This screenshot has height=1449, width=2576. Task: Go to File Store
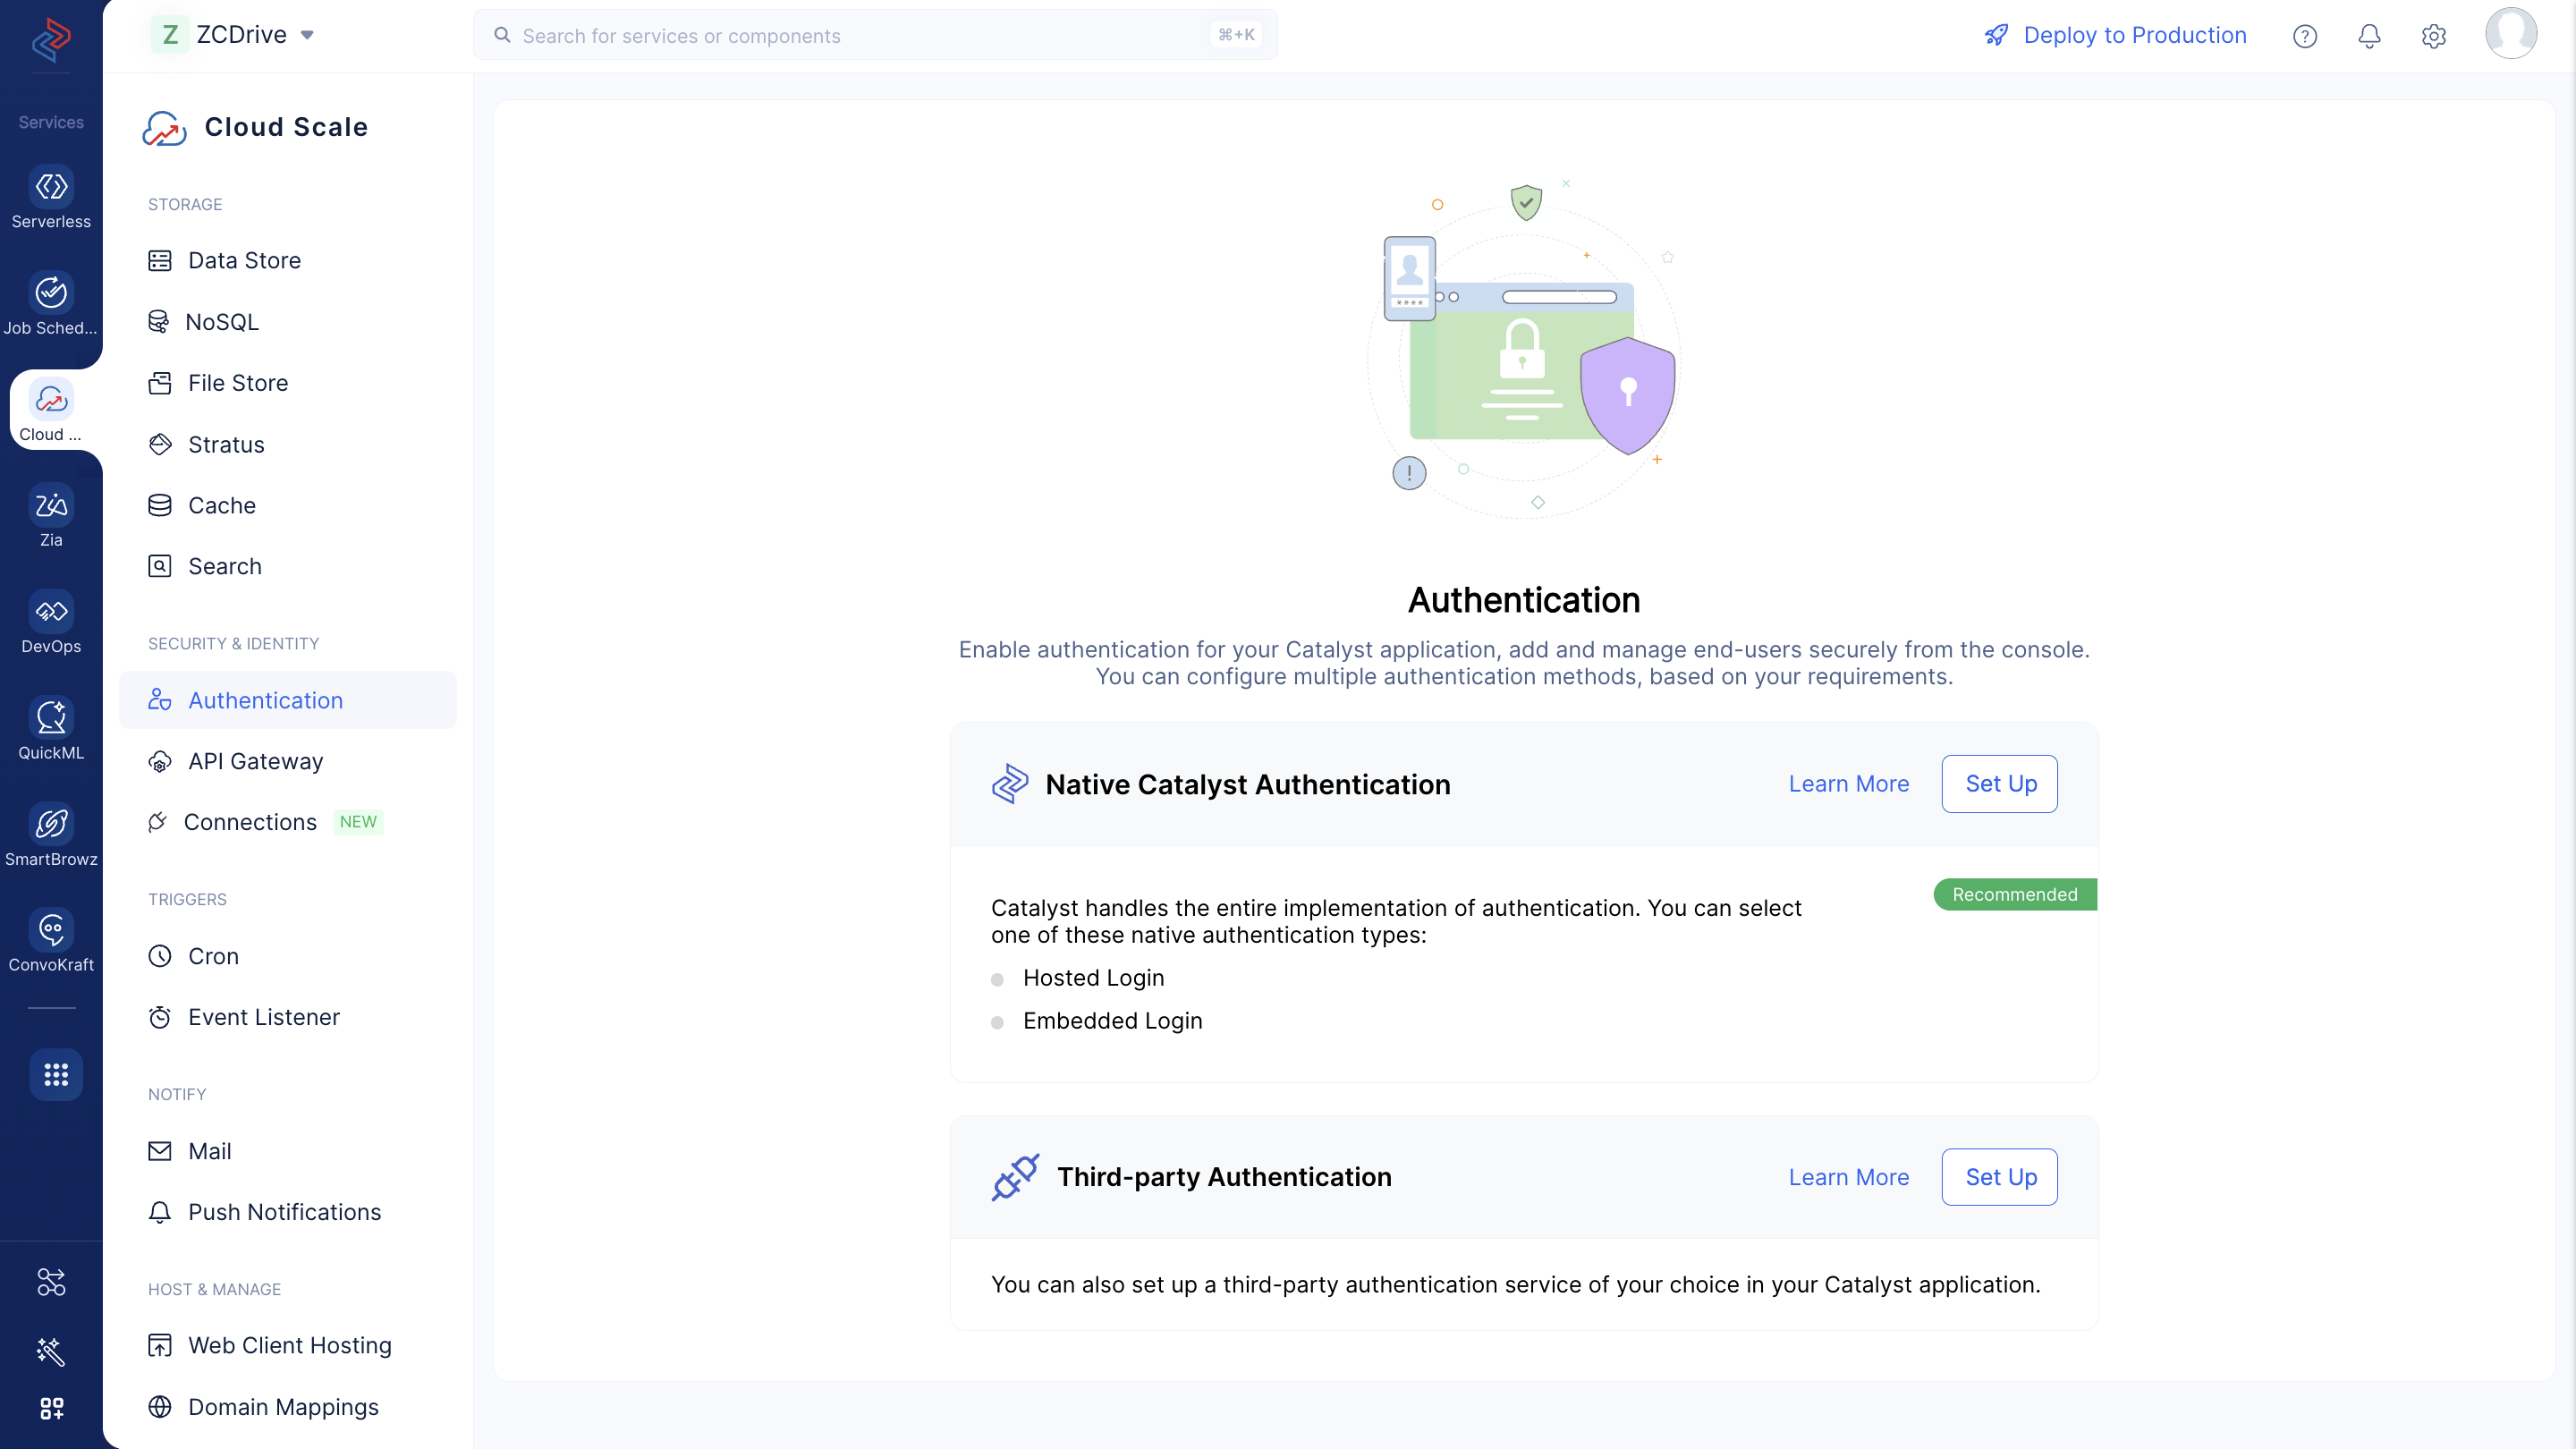coord(287,383)
